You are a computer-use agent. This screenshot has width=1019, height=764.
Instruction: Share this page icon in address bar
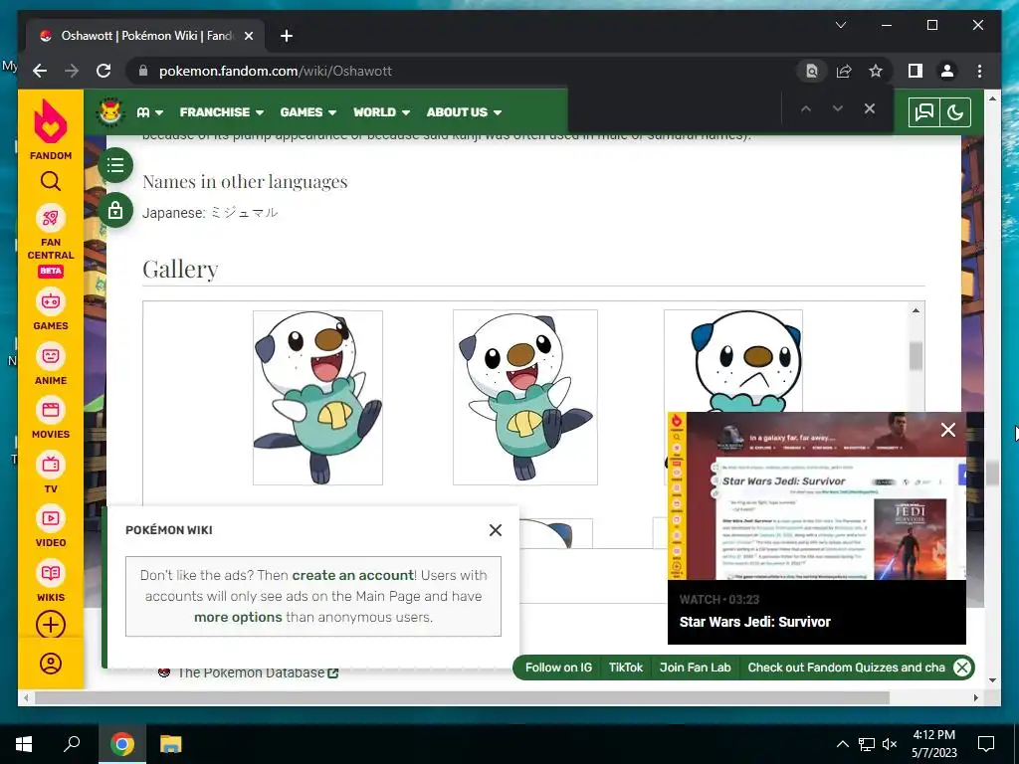point(844,71)
